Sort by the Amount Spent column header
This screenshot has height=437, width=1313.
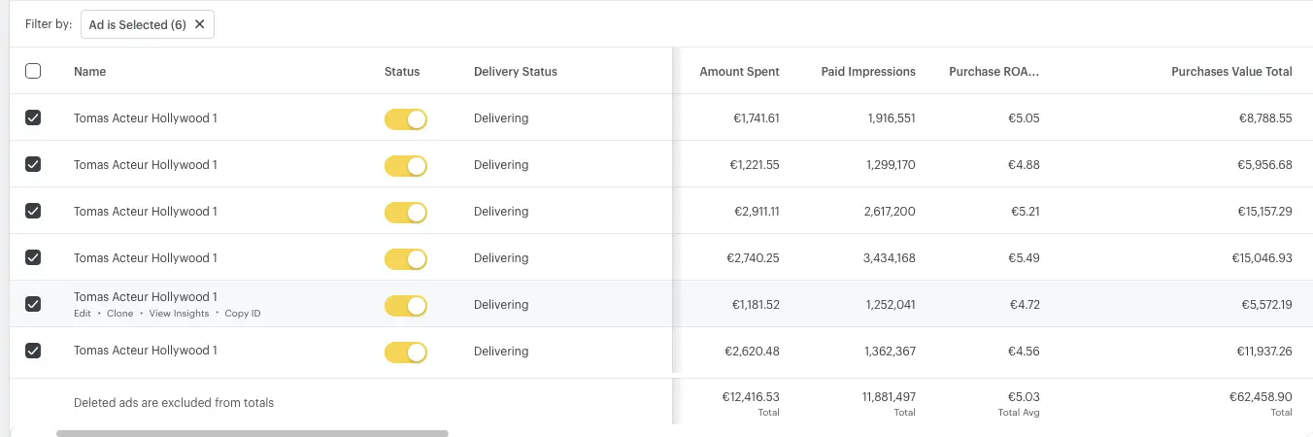pos(739,71)
